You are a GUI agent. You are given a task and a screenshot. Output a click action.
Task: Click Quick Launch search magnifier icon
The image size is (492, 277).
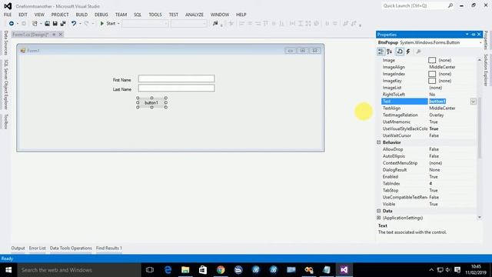click(x=450, y=5)
